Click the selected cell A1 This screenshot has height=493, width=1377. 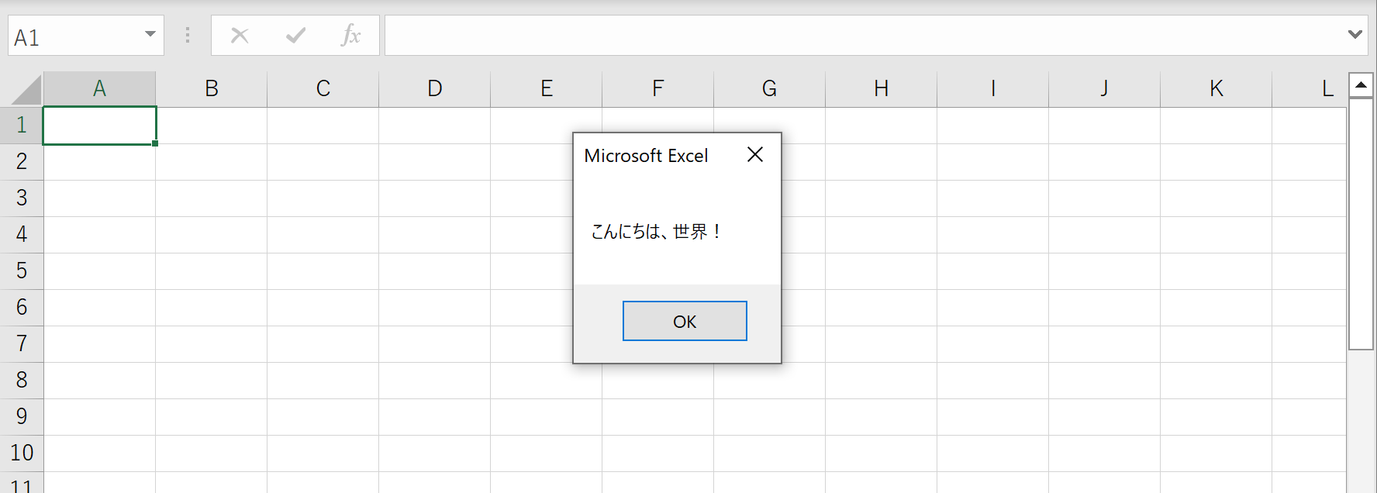tap(99, 126)
